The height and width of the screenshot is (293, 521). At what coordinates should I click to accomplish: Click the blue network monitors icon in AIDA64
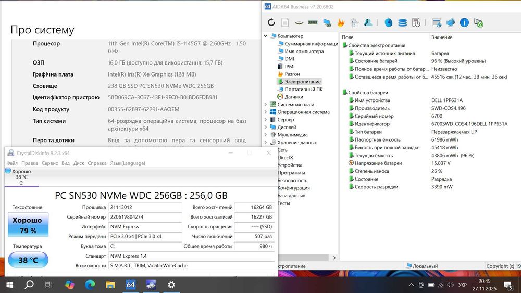pos(451,22)
